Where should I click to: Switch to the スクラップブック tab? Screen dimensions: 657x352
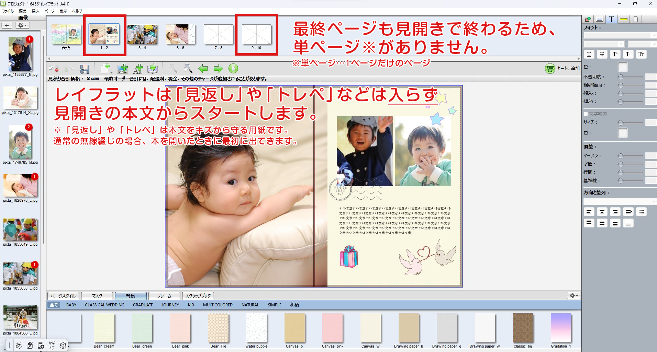198,296
